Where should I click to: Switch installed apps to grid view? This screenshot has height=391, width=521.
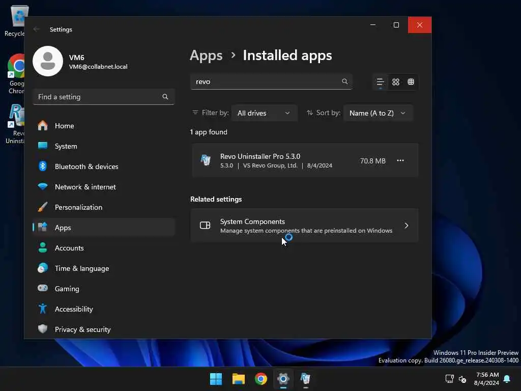[x=395, y=82]
